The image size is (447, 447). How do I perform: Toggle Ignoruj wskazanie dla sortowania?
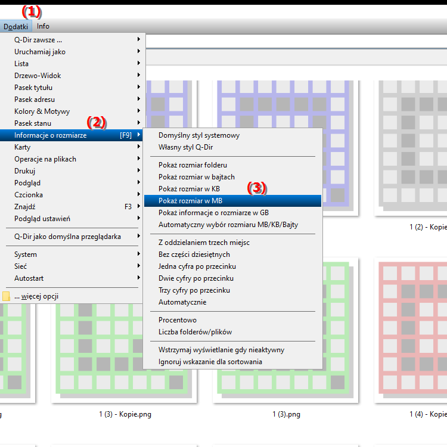[232, 362]
